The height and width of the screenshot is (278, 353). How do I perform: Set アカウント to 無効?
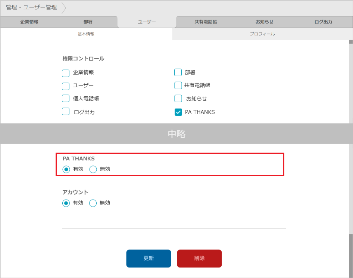pyautogui.click(x=93, y=203)
